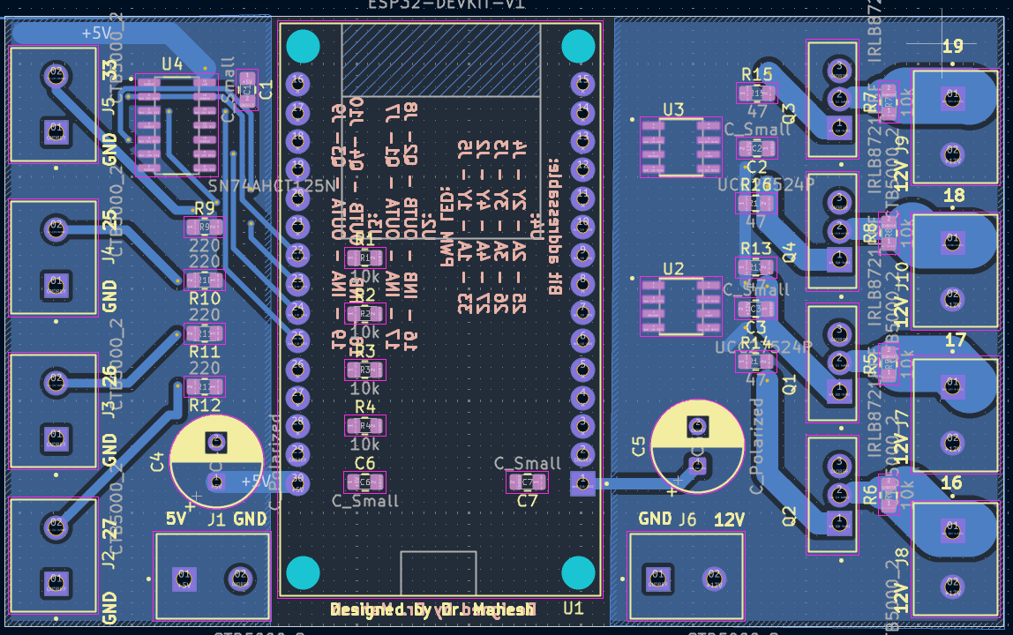This screenshot has width=1013, height=635.
Task: Select resistor R6 footprint
Action: pos(889,495)
